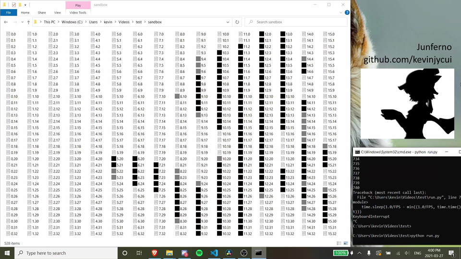Select file 3.16
The image size is (461, 259).
tap(75, 134)
